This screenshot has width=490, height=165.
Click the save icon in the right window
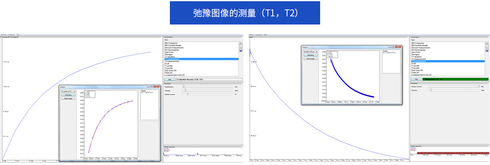point(488,50)
